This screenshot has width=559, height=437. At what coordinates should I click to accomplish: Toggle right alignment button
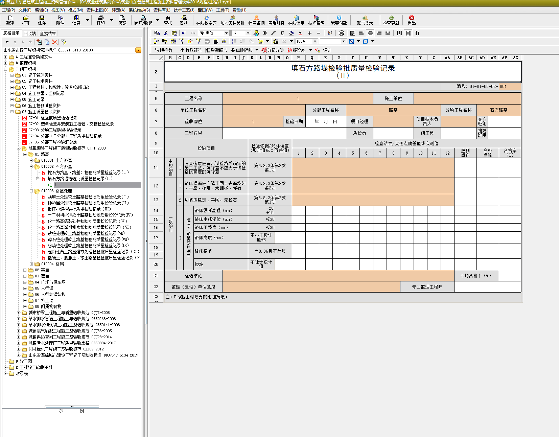coord(379,33)
